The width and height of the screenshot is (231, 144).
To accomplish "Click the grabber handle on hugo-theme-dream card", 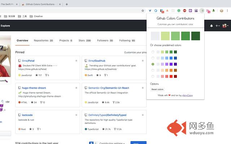I will pyautogui.click(x=76, y=88).
